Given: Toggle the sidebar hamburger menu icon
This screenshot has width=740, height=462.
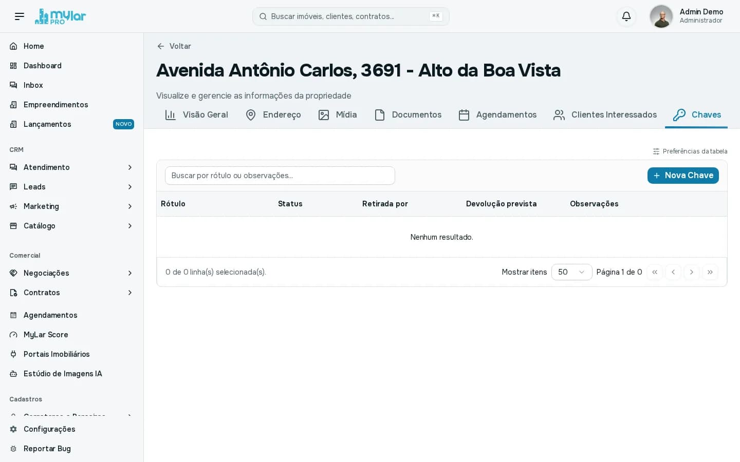Looking at the screenshot, I should point(20,16).
